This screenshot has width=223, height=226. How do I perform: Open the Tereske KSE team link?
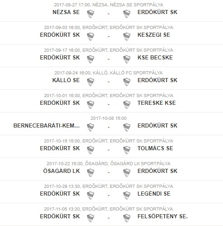[157, 103]
